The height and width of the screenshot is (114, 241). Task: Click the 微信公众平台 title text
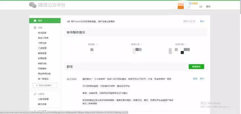(x=52, y=5)
